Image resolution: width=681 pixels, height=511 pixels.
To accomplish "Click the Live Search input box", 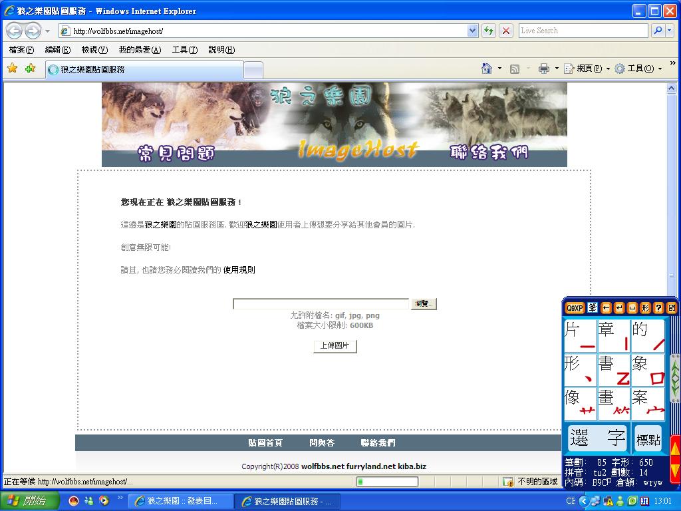I will 583,31.
